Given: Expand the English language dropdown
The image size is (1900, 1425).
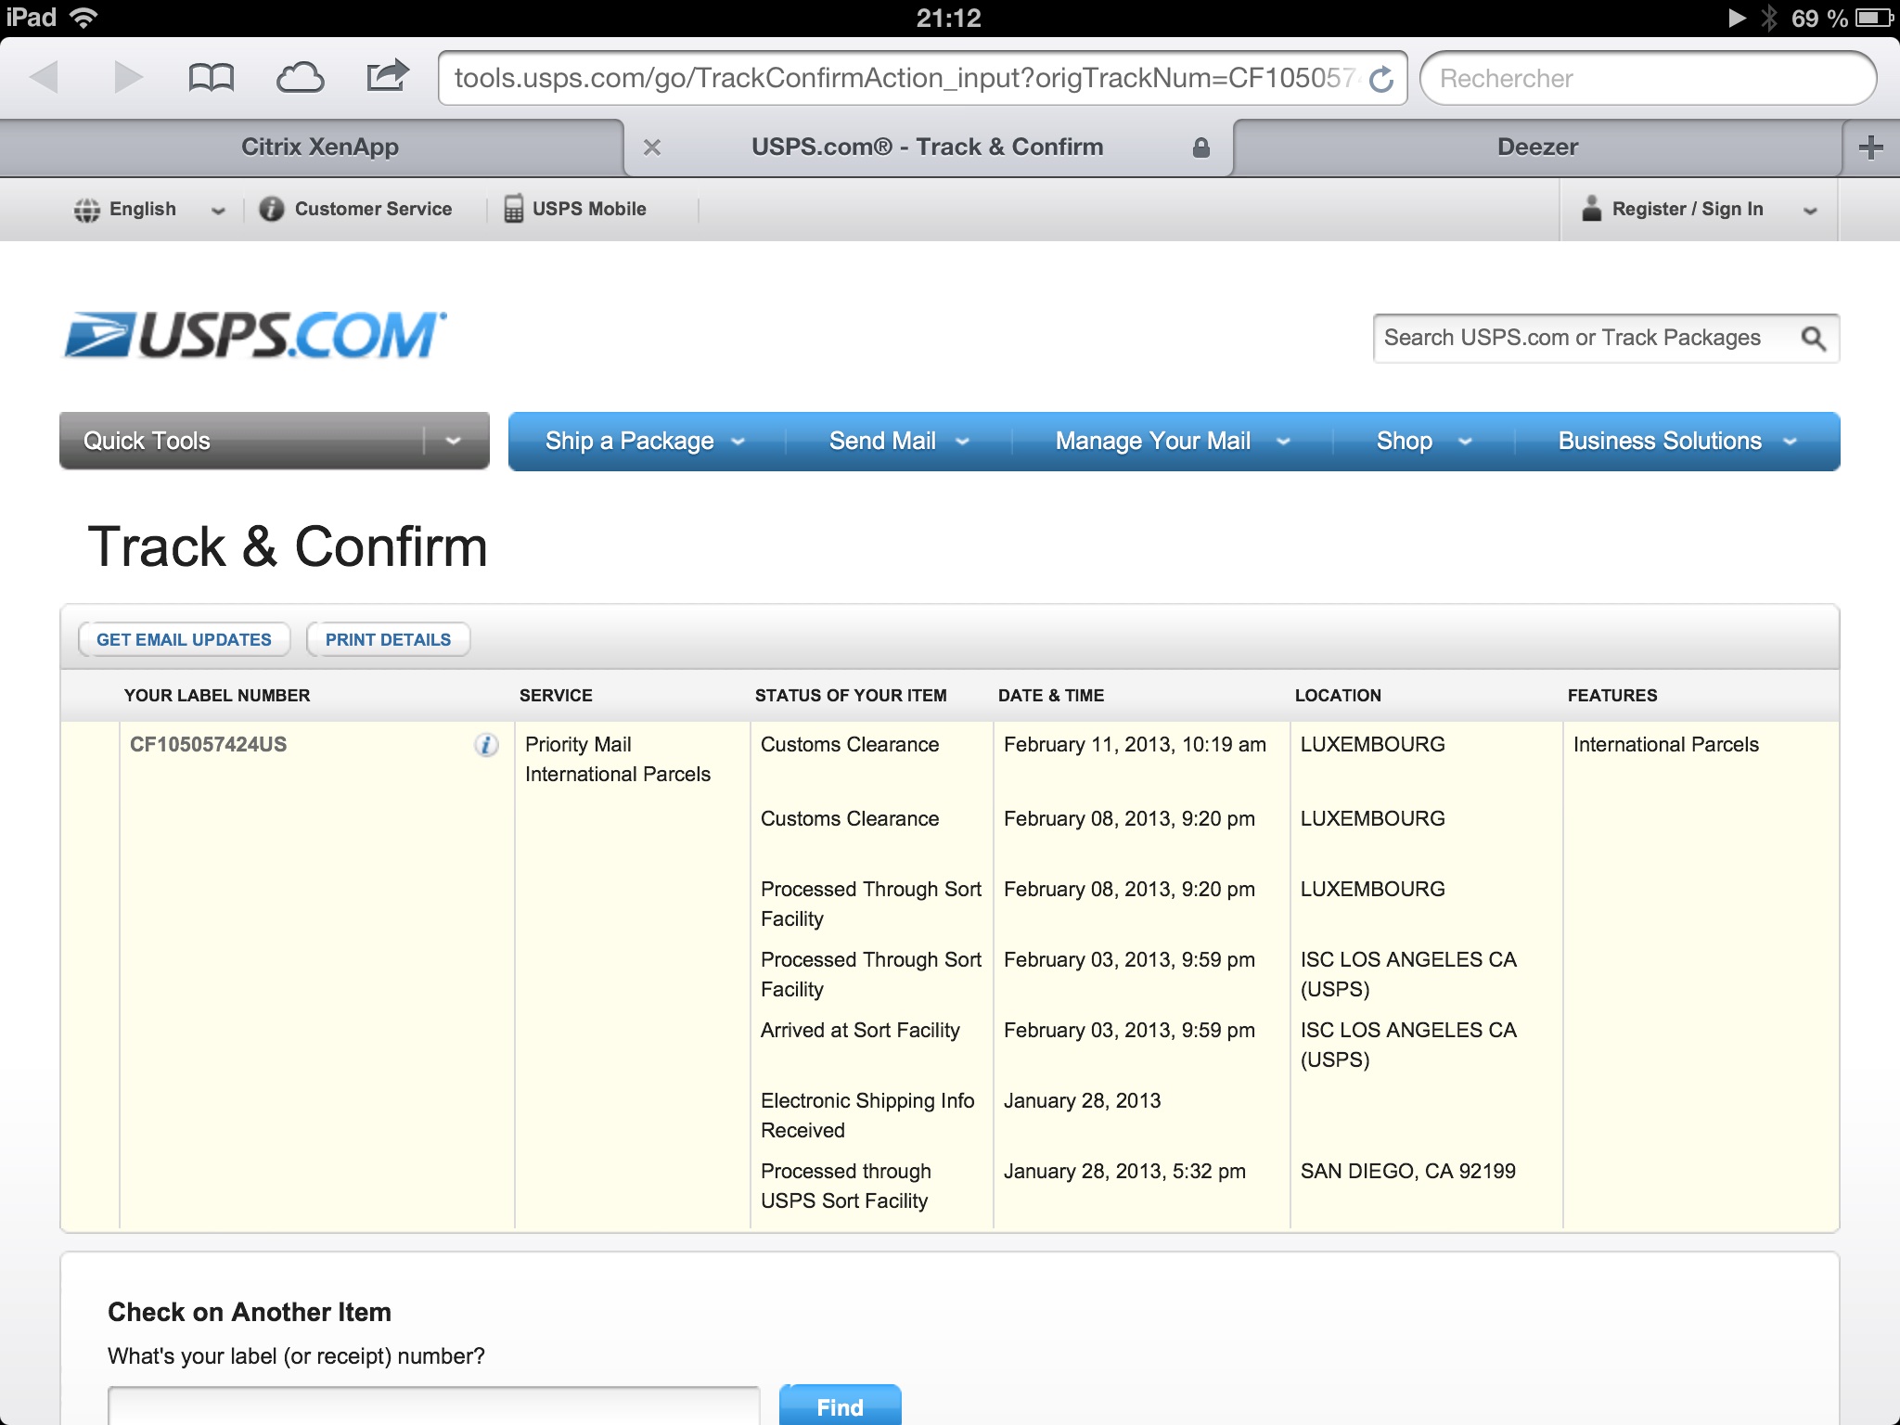Looking at the screenshot, I should tap(218, 211).
